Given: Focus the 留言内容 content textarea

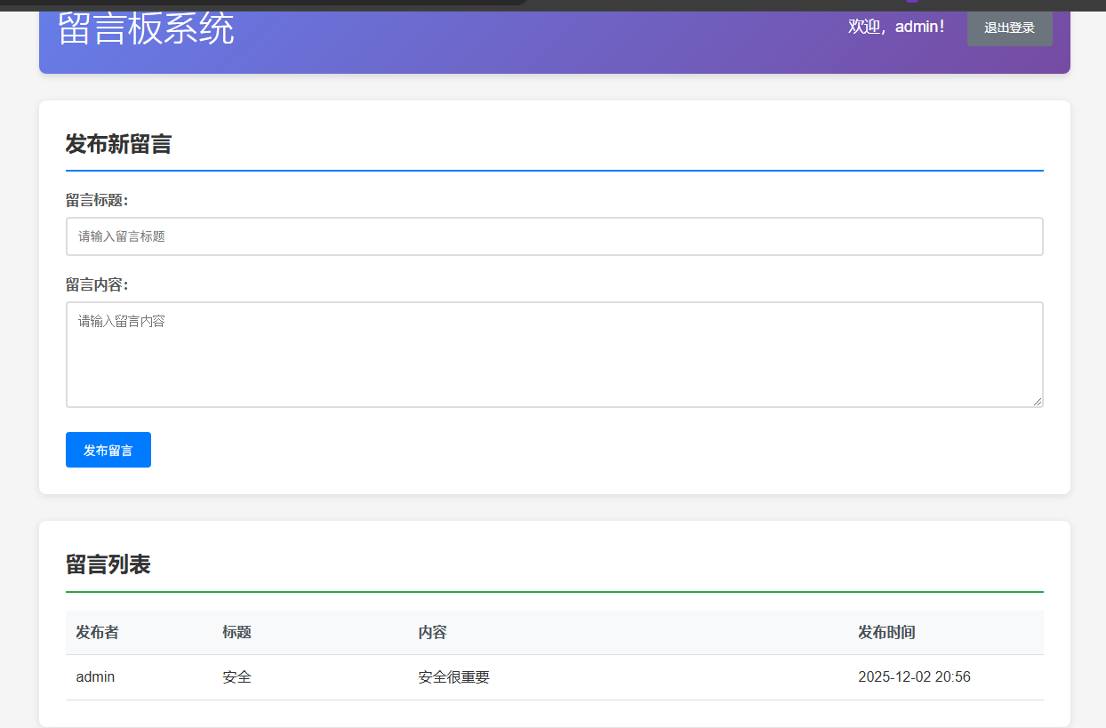Looking at the screenshot, I should point(554,355).
